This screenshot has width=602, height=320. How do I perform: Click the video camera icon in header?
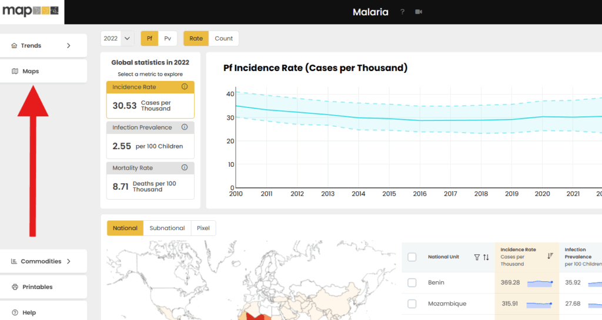pyautogui.click(x=419, y=12)
